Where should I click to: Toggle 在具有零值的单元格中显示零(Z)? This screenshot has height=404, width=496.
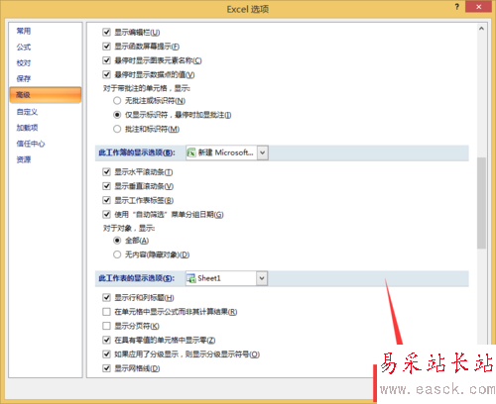106,340
